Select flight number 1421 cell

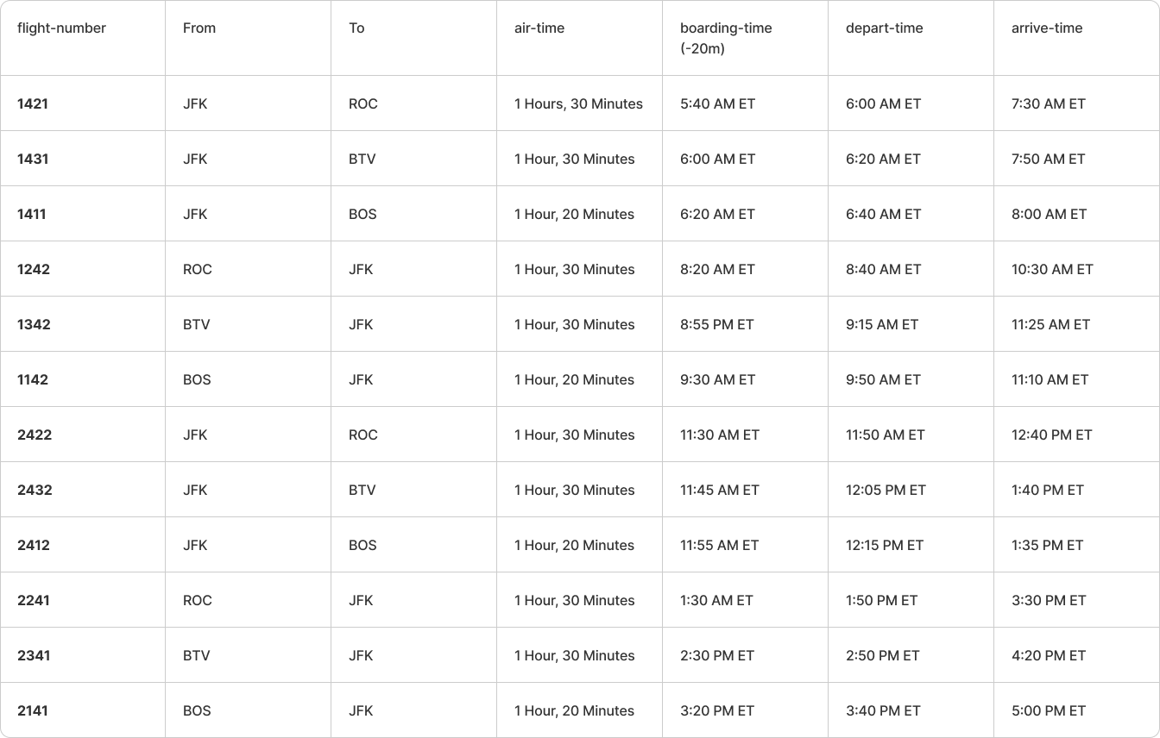coord(33,104)
